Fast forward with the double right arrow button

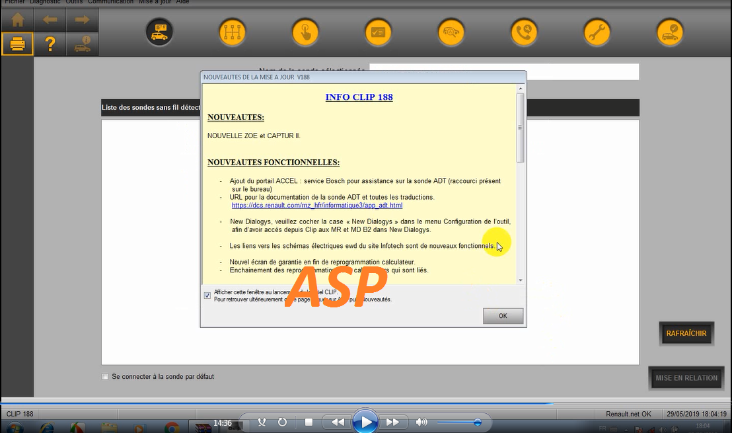(392, 422)
